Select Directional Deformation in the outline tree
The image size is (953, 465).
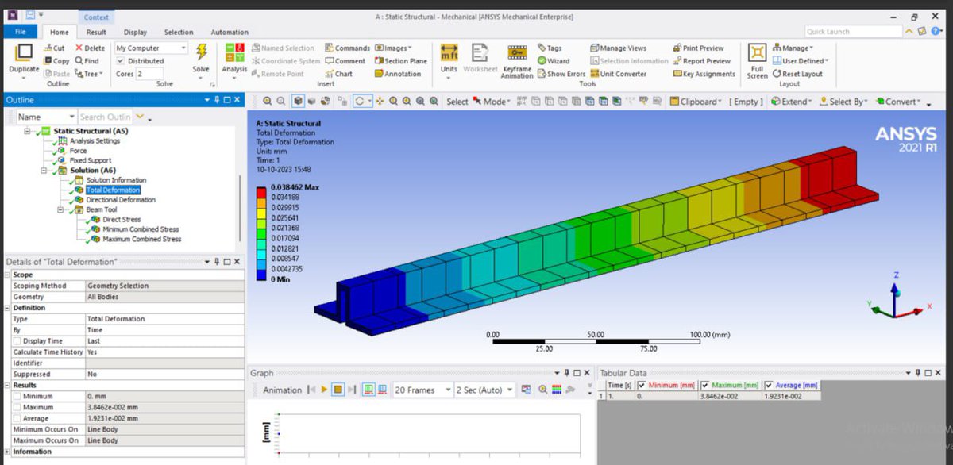click(121, 200)
